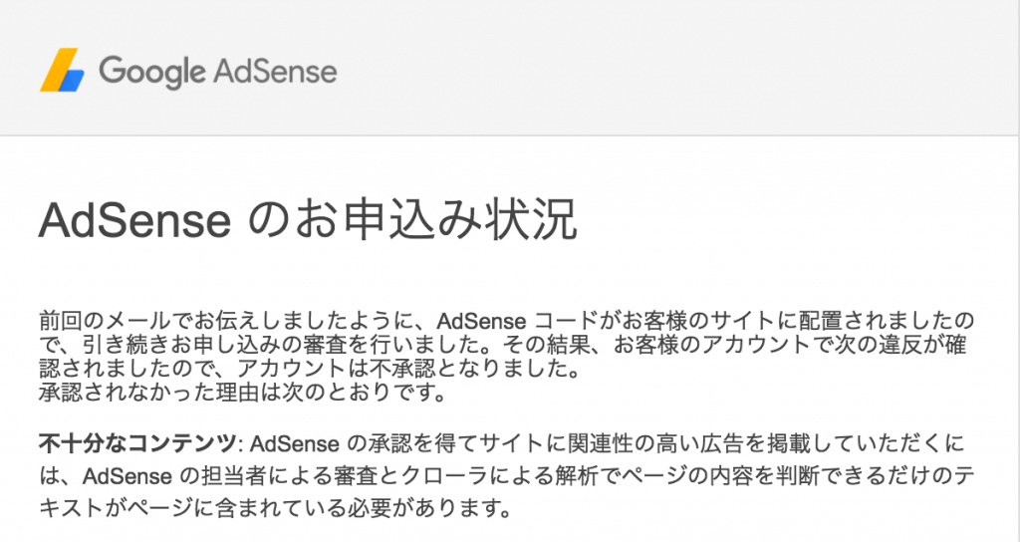1020x542 pixels.
Task: Click the line starting は、AdSense の担当者による審査
Action: 507,476
